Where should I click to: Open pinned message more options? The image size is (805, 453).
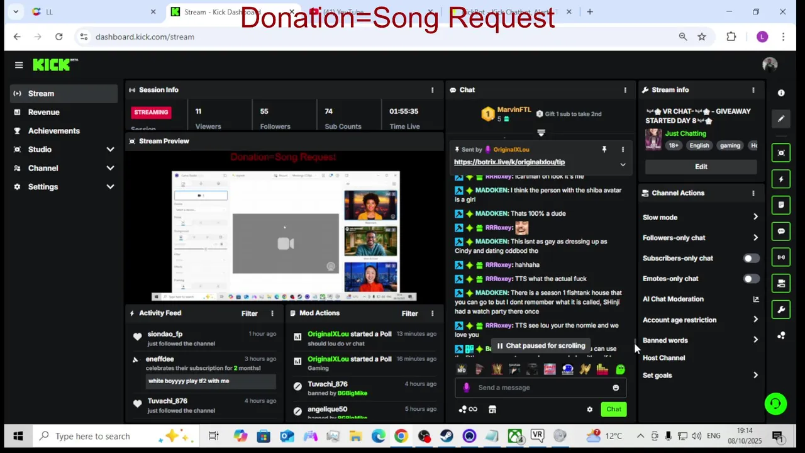coord(623,150)
